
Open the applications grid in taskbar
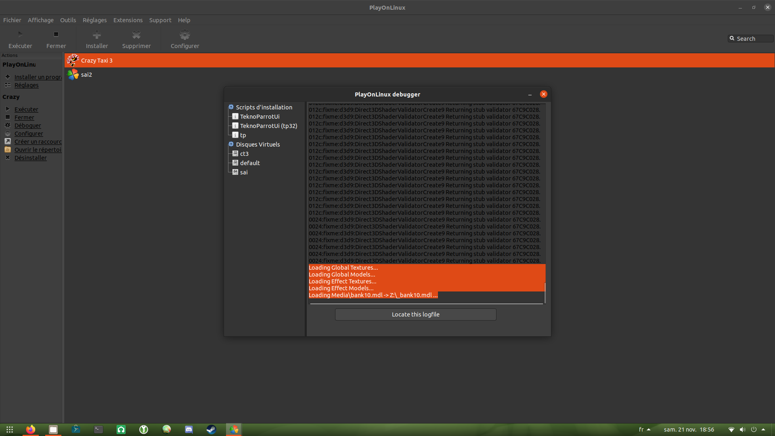10,430
